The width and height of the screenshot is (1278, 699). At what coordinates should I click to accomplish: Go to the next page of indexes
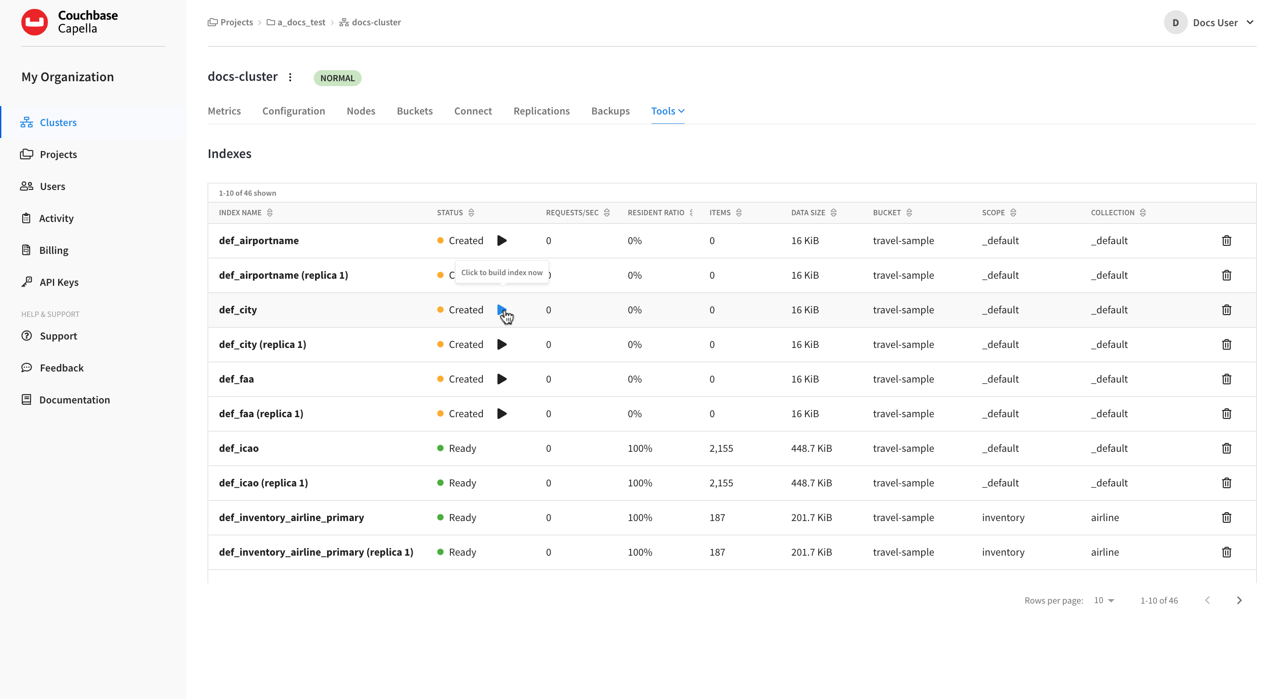click(x=1239, y=600)
